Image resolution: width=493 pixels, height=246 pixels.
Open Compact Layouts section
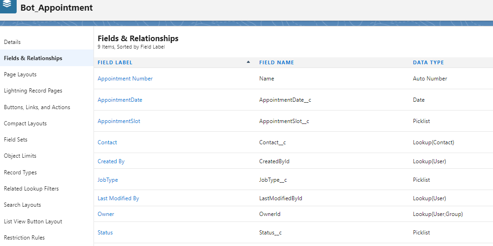pos(25,123)
